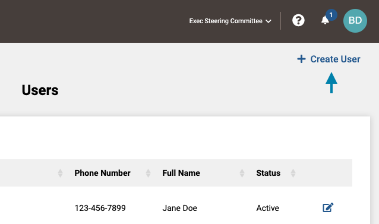Open the BD user avatar menu
This screenshot has height=224, width=379.
click(x=355, y=21)
